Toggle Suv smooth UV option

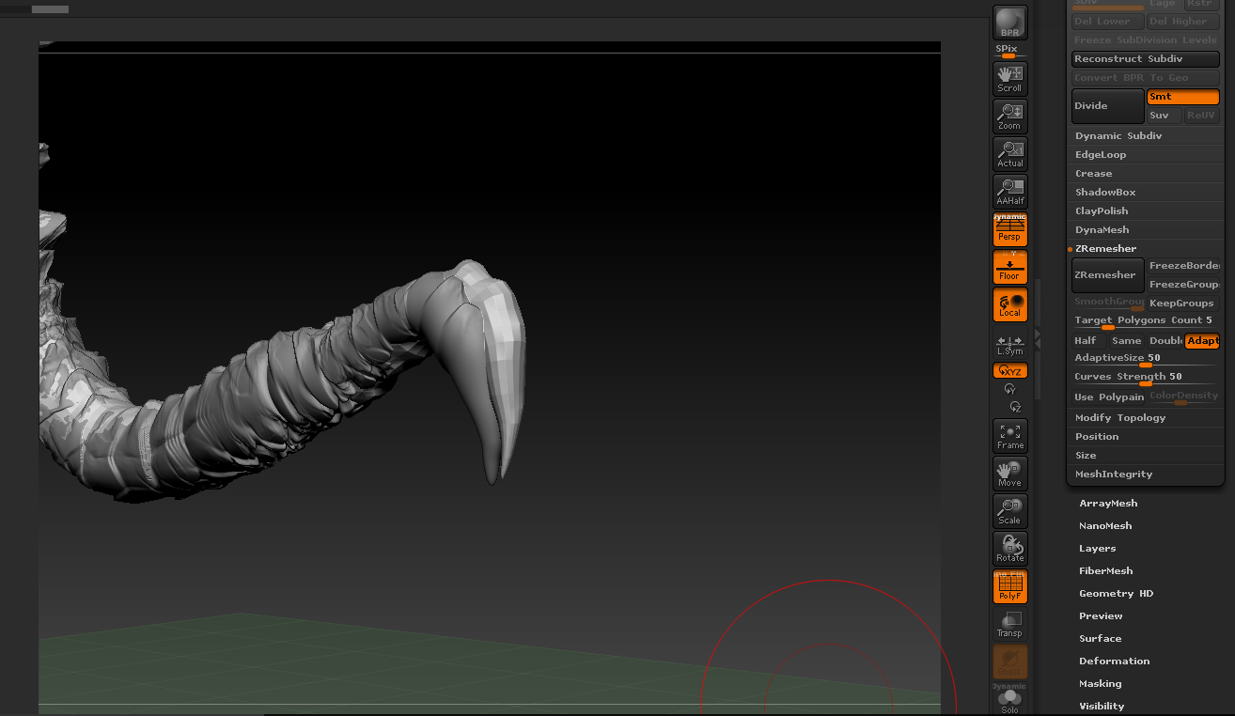point(1164,116)
